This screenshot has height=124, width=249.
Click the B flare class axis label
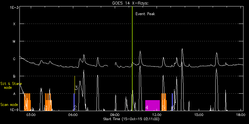(14, 76)
